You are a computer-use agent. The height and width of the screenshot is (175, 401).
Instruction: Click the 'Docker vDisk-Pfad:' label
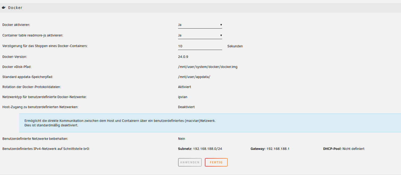click(17, 67)
